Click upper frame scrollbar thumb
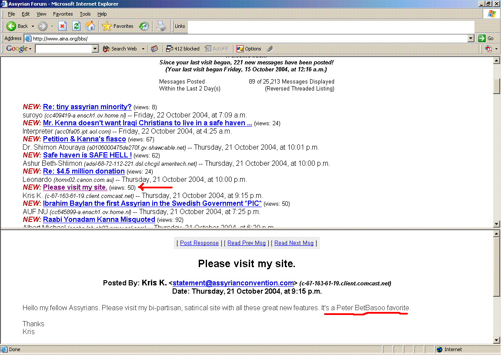The image size is (501, 355). click(497, 85)
